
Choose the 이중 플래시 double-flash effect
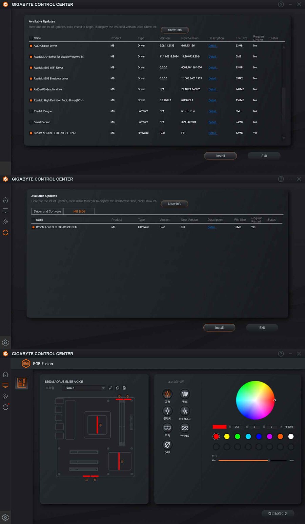(184, 412)
